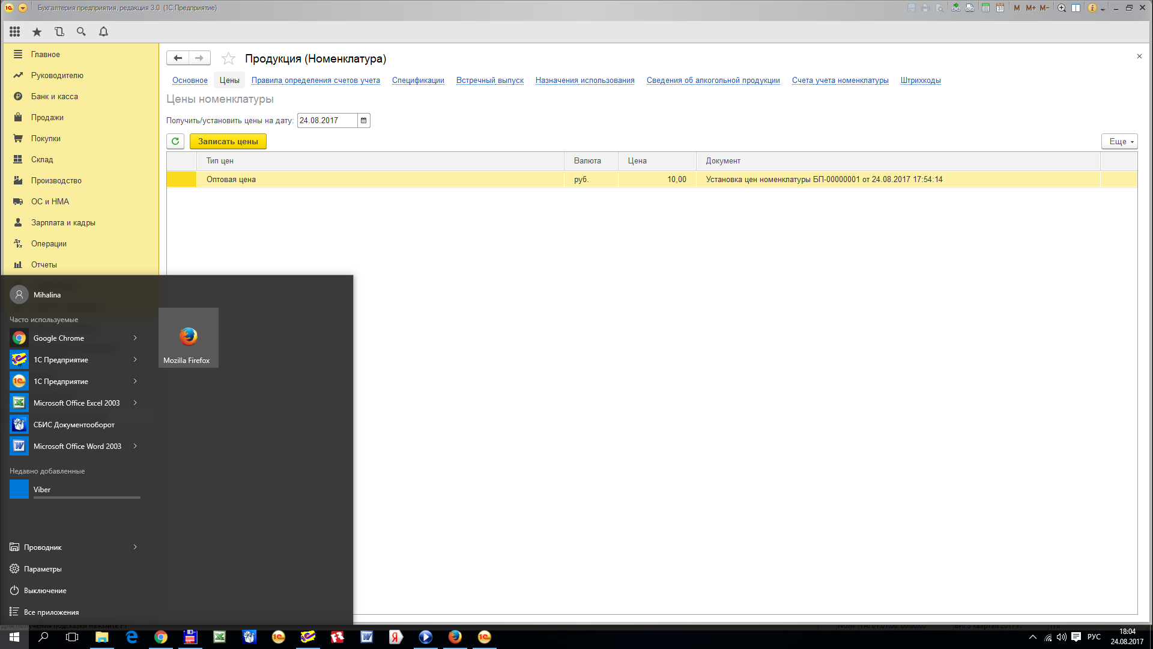Add the Продукция page to favorites with the star outline
The height and width of the screenshot is (649, 1153).
[228, 58]
